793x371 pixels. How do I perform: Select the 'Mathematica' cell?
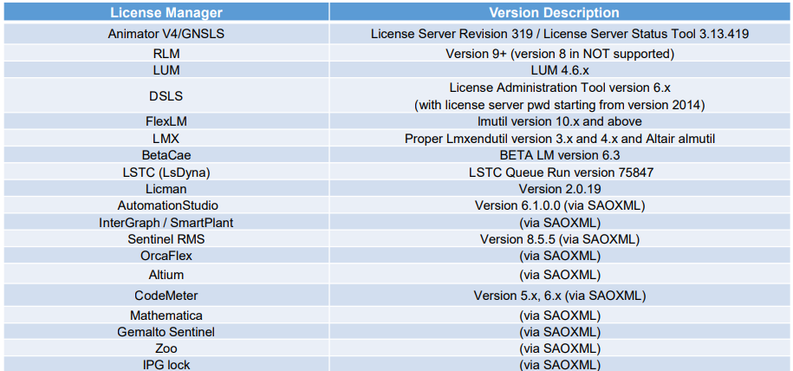166,316
